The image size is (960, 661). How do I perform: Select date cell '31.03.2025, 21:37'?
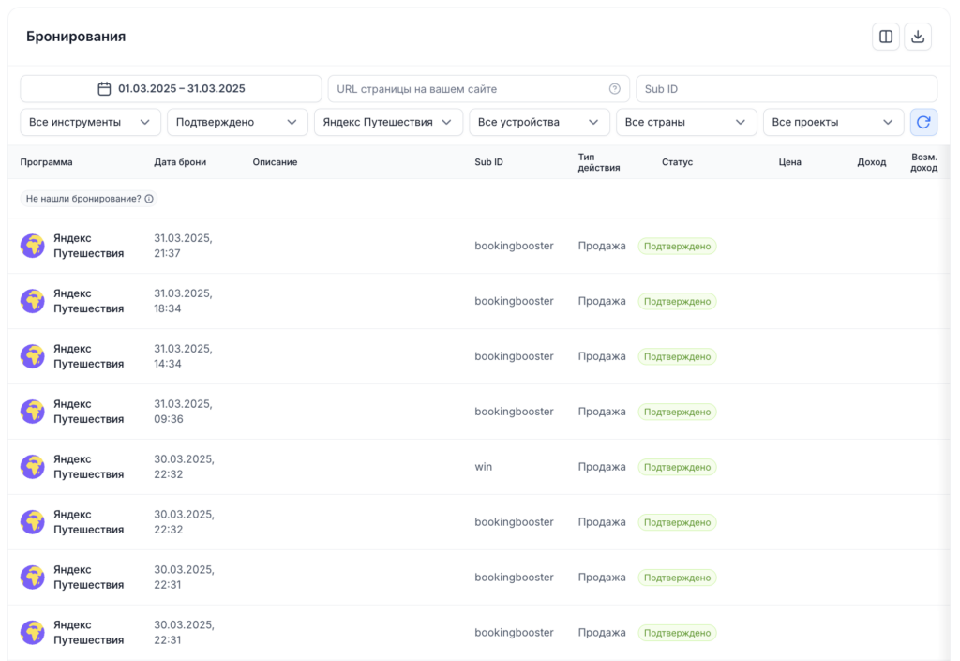[183, 246]
